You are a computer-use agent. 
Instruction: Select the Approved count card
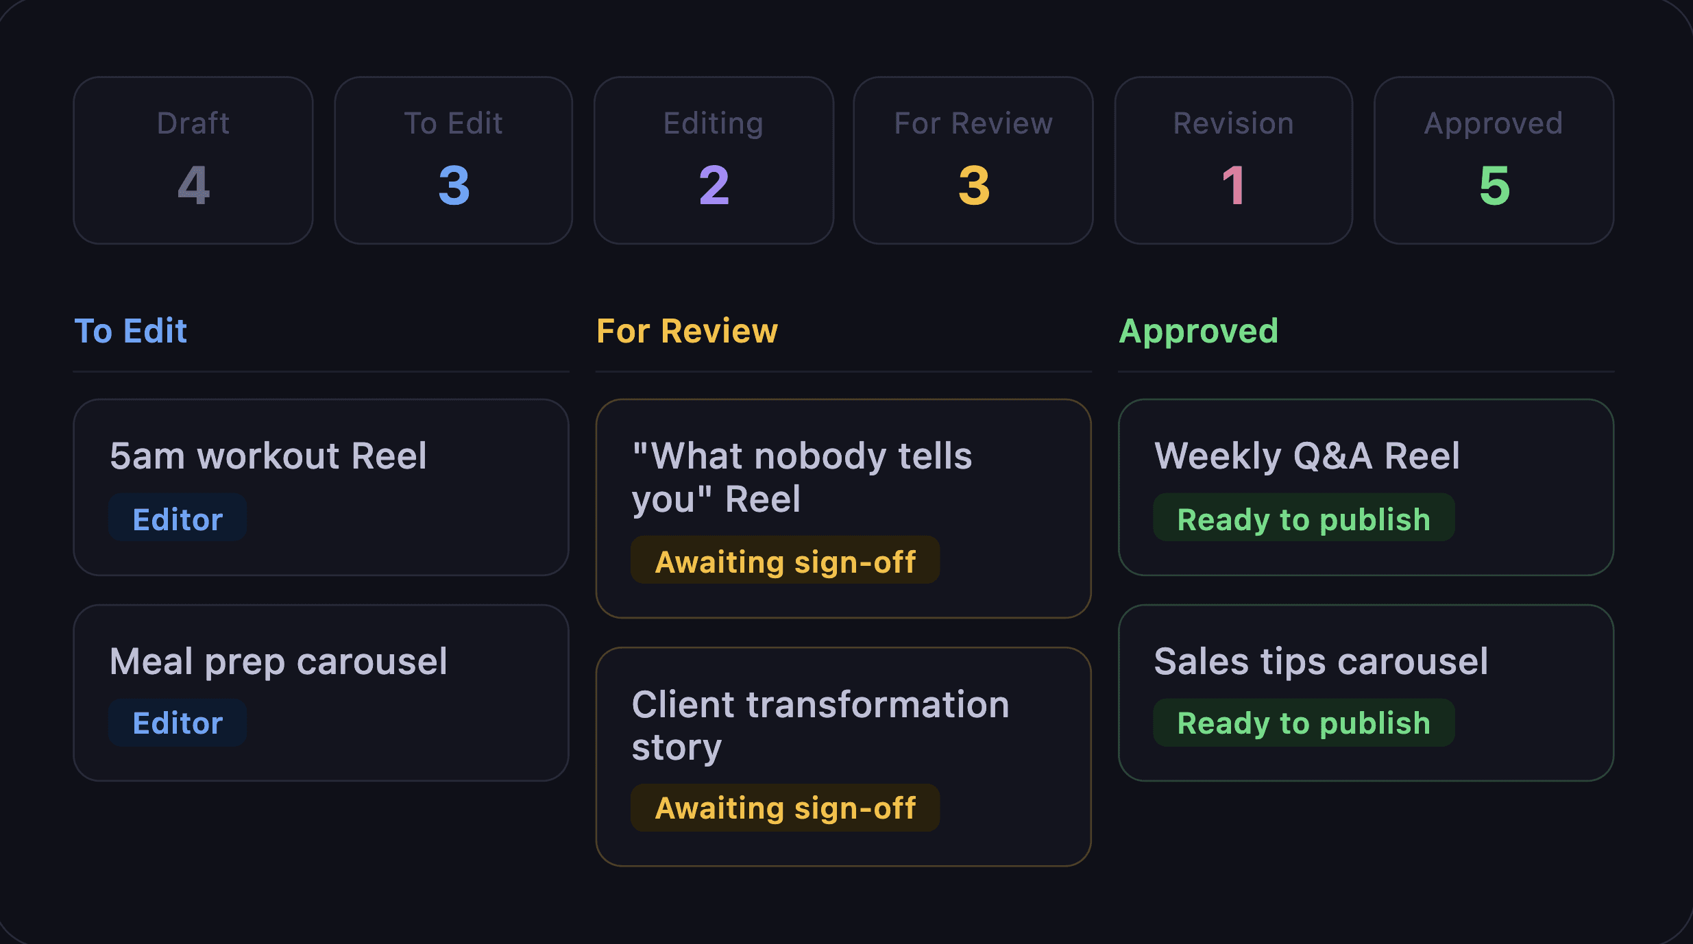(x=1494, y=160)
